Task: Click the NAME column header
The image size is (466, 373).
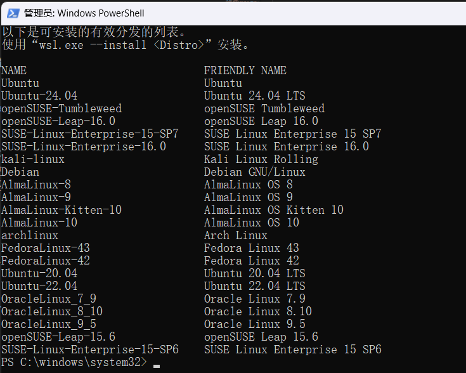Action: point(14,70)
